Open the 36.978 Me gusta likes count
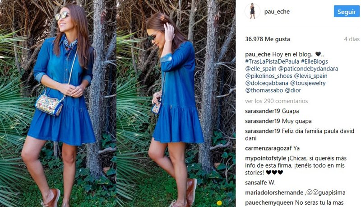The height and width of the screenshot is (207, 361). click(x=268, y=39)
